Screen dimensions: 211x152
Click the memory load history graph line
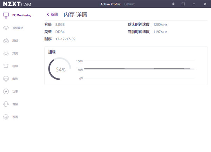pyautogui.click(x=139, y=69)
